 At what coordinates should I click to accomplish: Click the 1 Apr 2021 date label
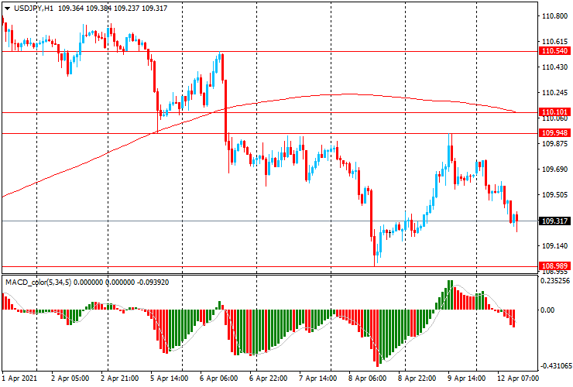19,378
